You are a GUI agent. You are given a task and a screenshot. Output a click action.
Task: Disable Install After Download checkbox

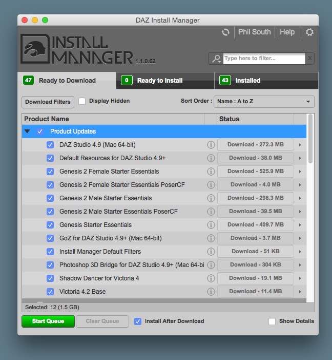[138, 321]
